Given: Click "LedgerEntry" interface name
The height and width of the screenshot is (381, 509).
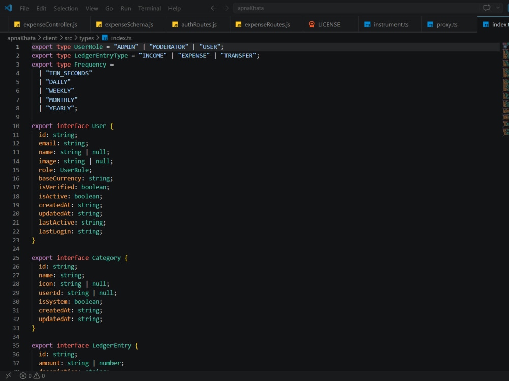Looking at the screenshot, I should 111,345.
